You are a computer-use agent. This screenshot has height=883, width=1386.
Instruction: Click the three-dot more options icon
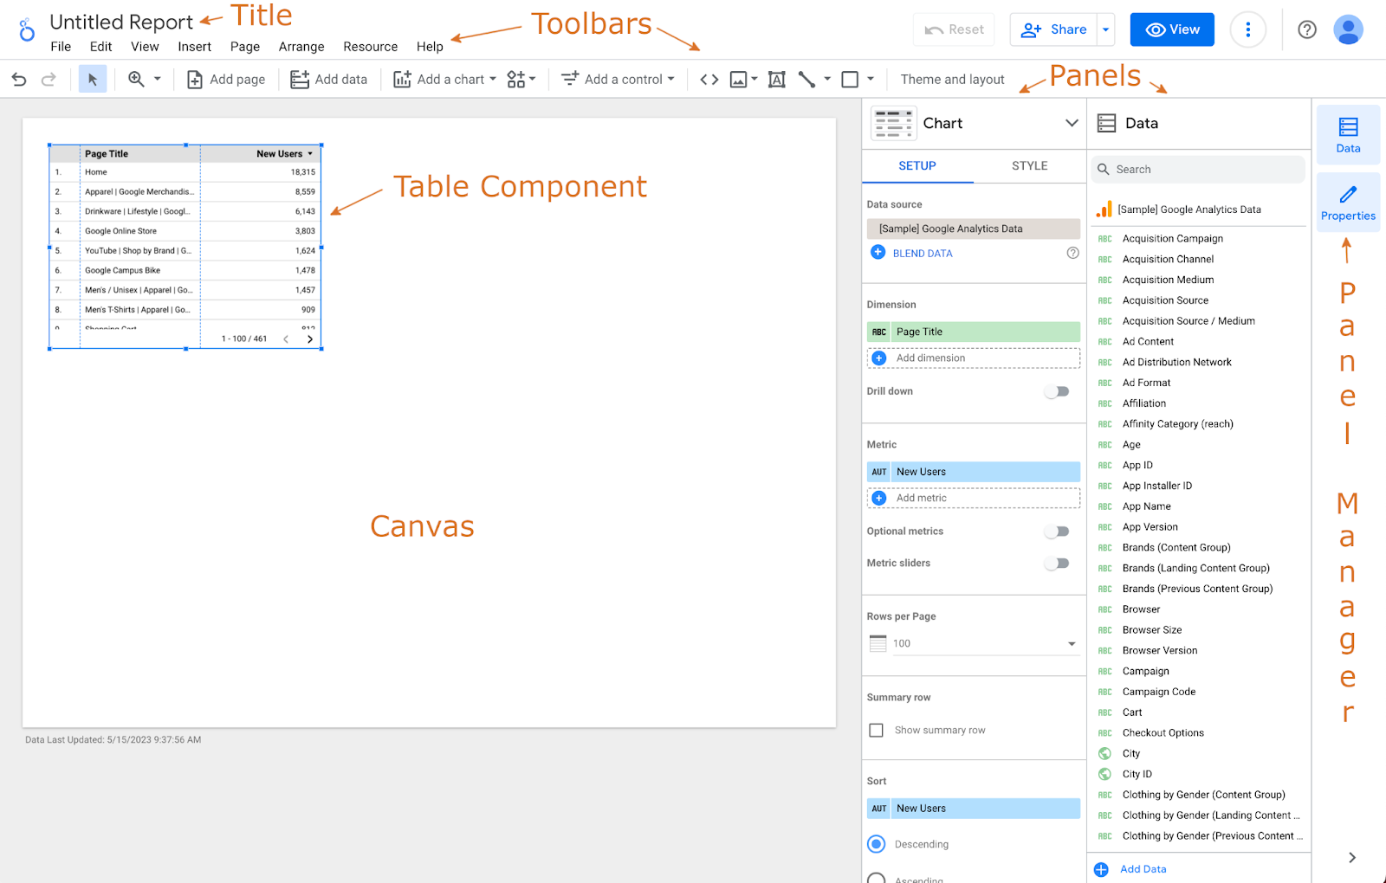click(1247, 30)
